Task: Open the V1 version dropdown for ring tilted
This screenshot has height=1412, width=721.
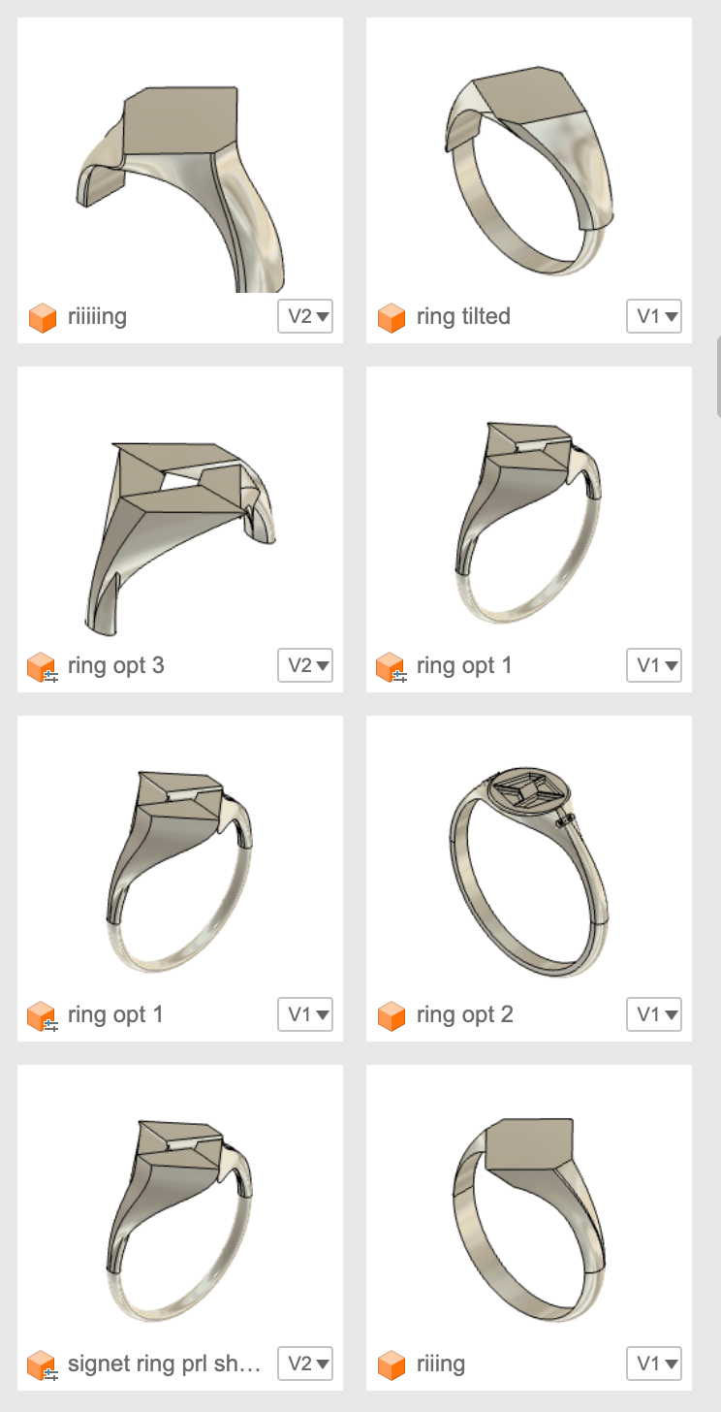Action: click(x=654, y=316)
